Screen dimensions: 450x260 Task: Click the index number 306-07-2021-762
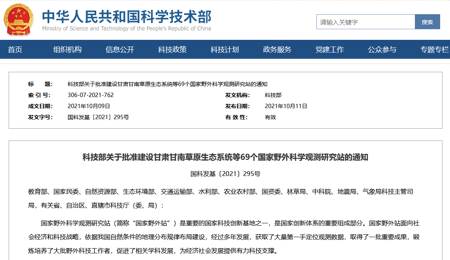91,95
